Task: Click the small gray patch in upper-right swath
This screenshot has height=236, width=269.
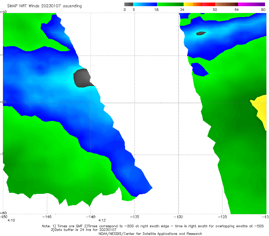Action: [x=201, y=33]
